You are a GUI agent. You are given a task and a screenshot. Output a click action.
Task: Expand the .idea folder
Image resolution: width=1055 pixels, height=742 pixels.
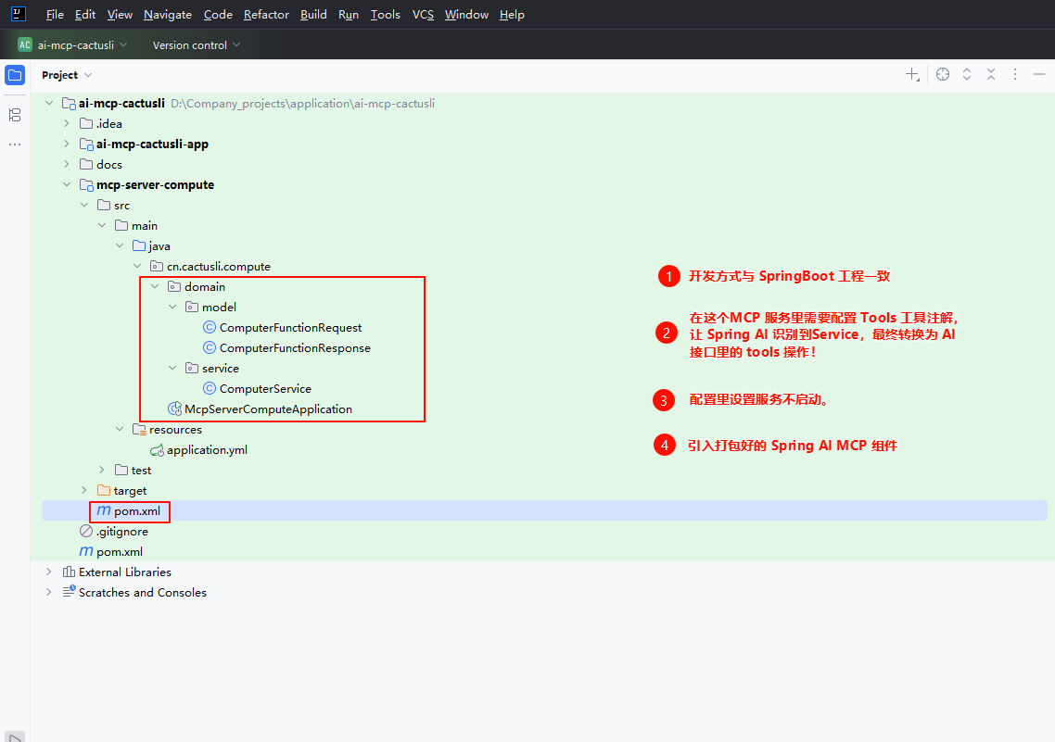(x=66, y=124)
